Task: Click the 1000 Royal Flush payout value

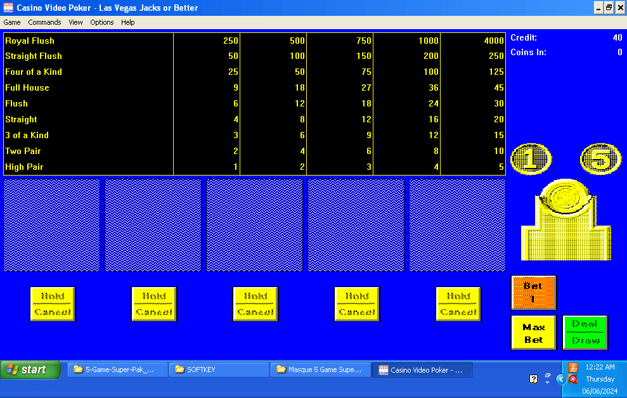Action: pos(429,41)
